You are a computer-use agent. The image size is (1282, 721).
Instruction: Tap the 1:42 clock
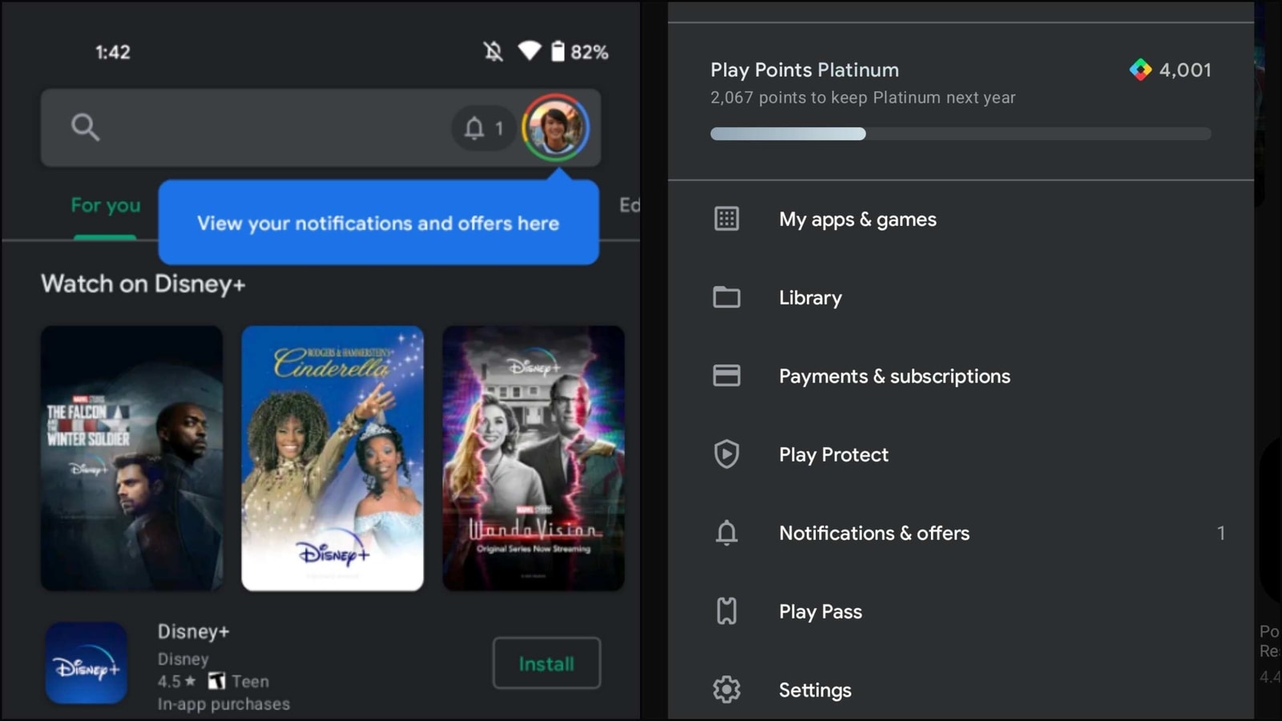click(x=113, y=52)
